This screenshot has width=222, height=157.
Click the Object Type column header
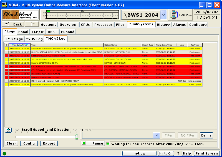coord(148,45)
